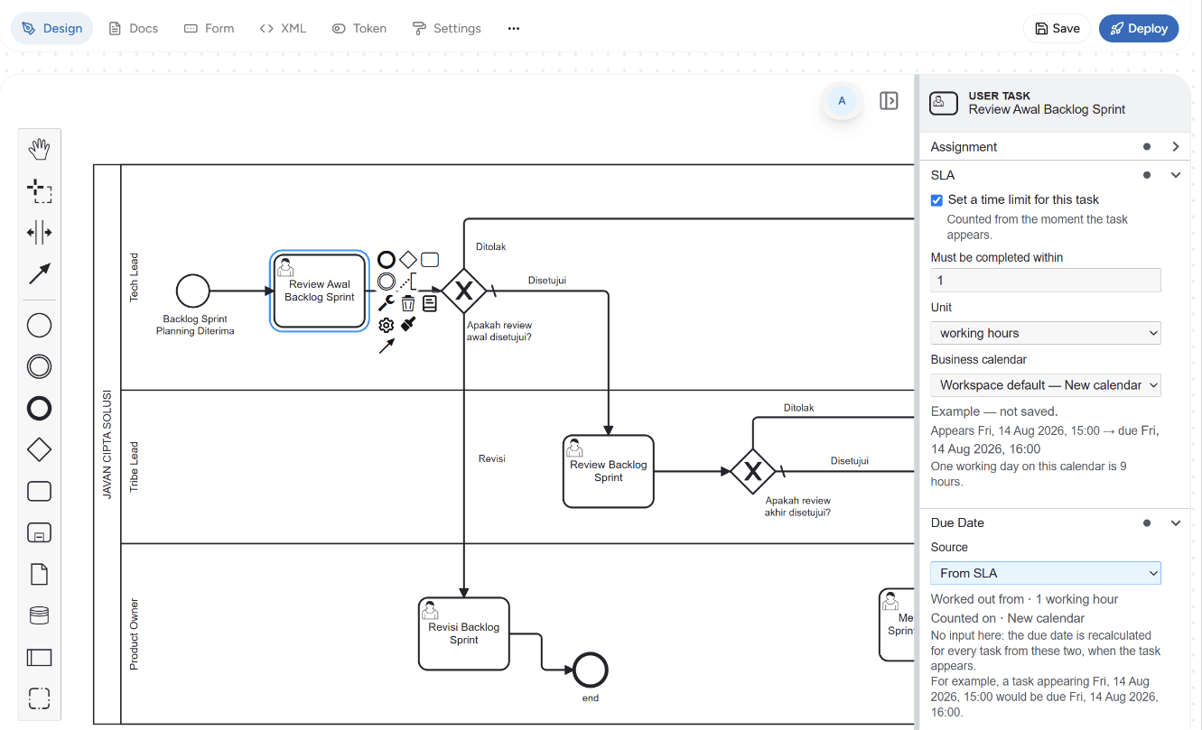Switch to the Settings tab
This screenshot has width=1202, height=730.
446,29
